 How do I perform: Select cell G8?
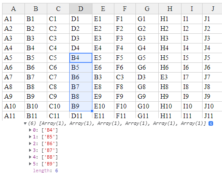(x=147, y=87)
